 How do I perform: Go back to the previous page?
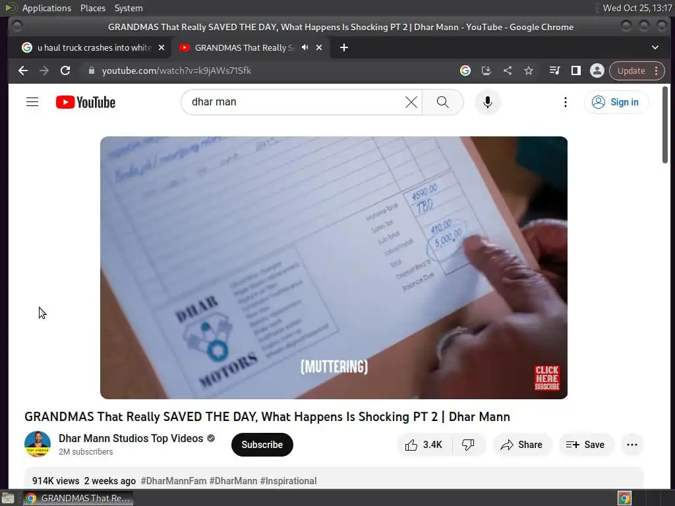pyautogui.click(x=23, y=70)
